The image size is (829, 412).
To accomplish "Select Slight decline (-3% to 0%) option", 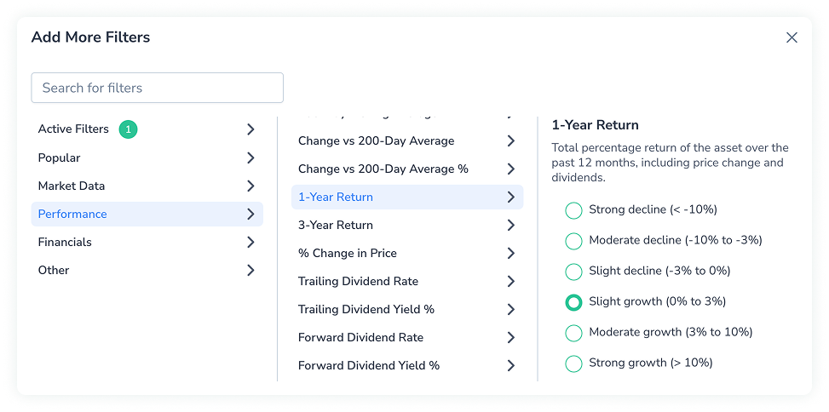I will point(573,272).
